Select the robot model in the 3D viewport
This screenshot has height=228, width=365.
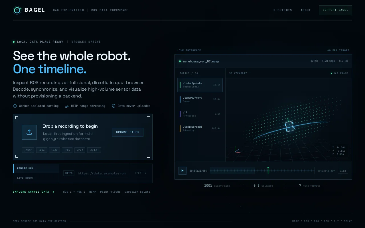pyautogui.click(x=289, y=126)
